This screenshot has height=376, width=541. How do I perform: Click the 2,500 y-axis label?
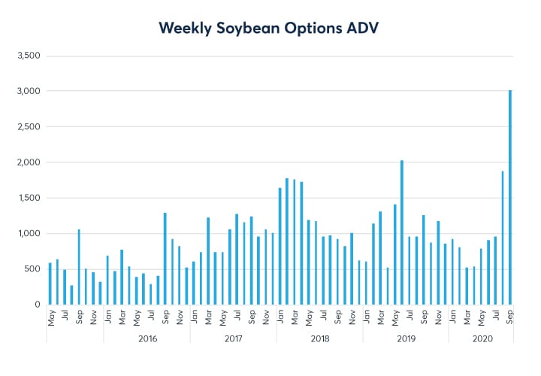click(28, 126)
